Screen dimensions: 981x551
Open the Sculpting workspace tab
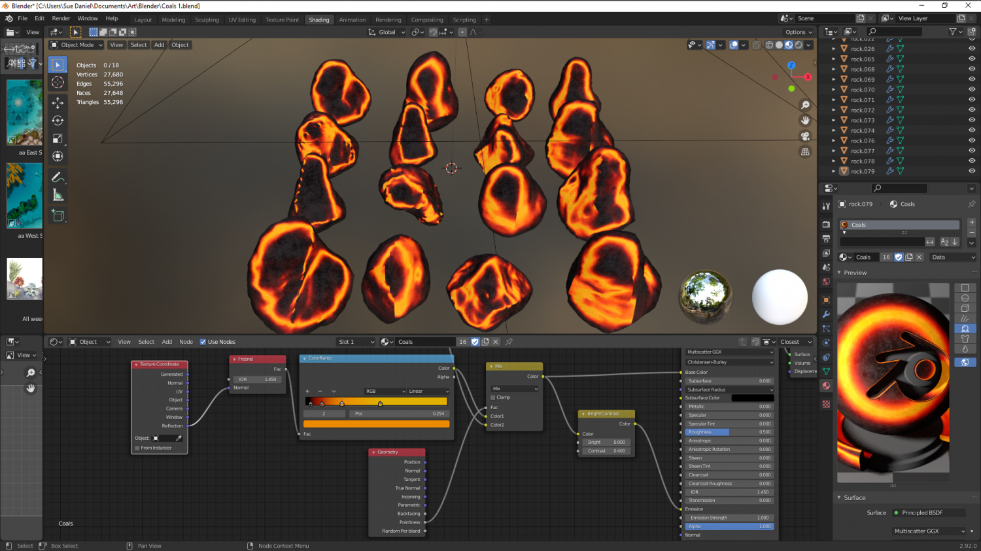click(x=207, y=20)
